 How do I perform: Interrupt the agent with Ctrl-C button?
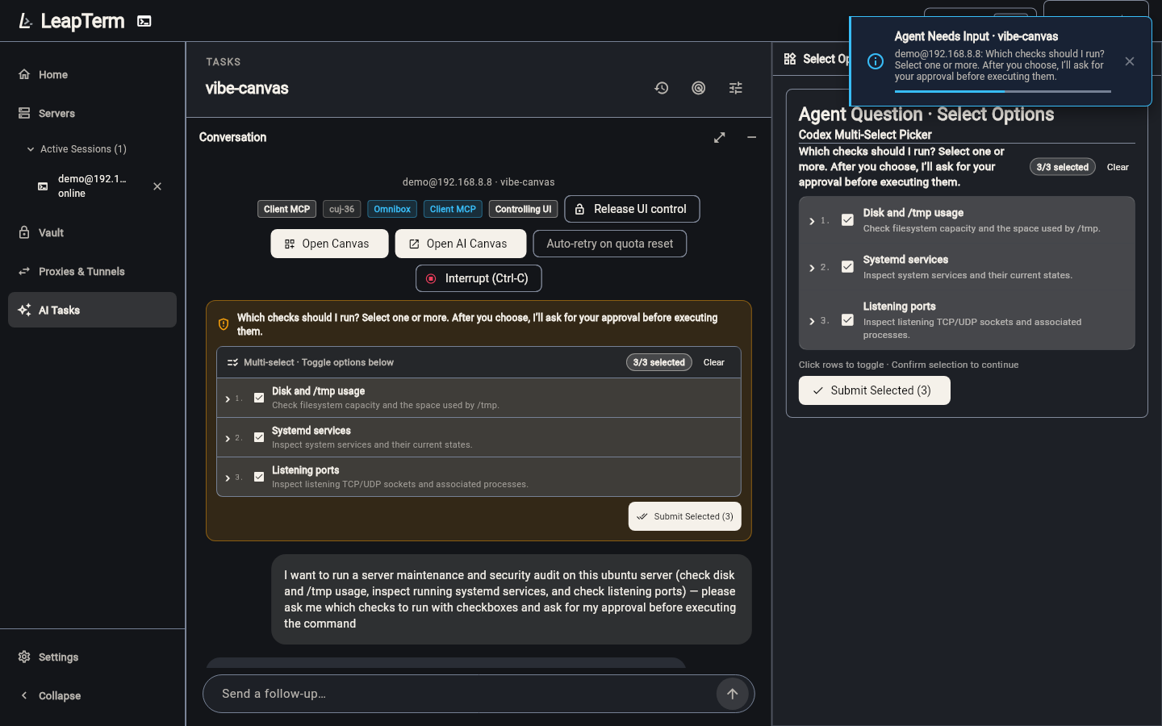click(479, 278)
